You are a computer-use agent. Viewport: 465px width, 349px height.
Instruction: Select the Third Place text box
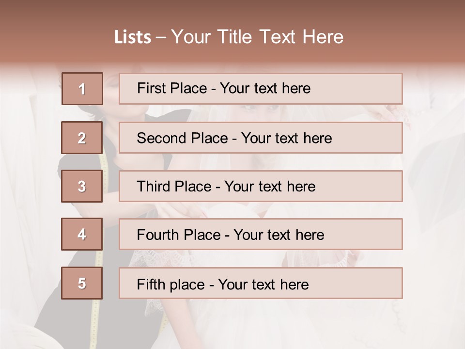[261, 186]
